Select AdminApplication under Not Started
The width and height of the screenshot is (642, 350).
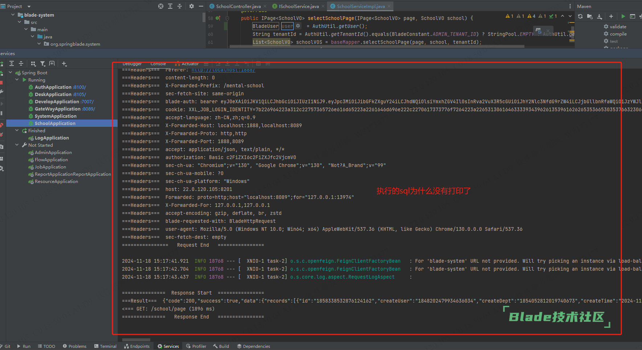(53, 152)
